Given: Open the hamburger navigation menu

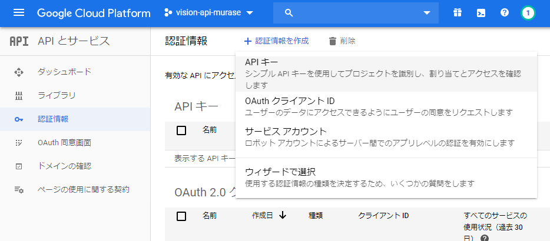Looking at the screenshot, I should 19,13.
